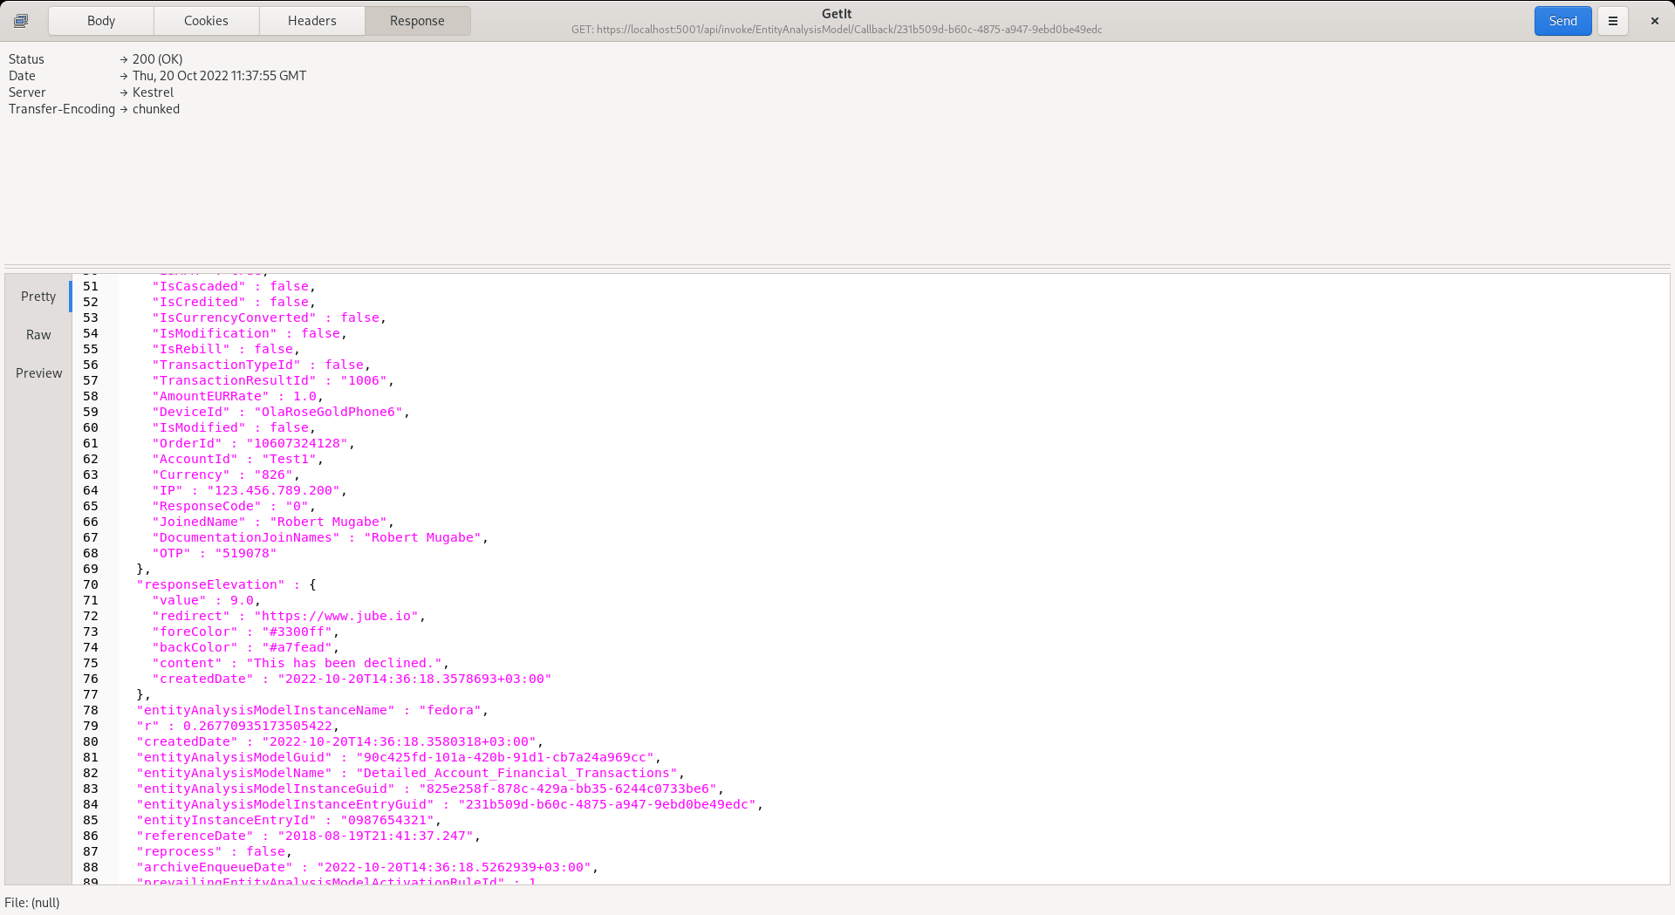Click the "entityAnalysisModelGuid" value
The height and width of the screenshot is (915, 1675).
505,757
